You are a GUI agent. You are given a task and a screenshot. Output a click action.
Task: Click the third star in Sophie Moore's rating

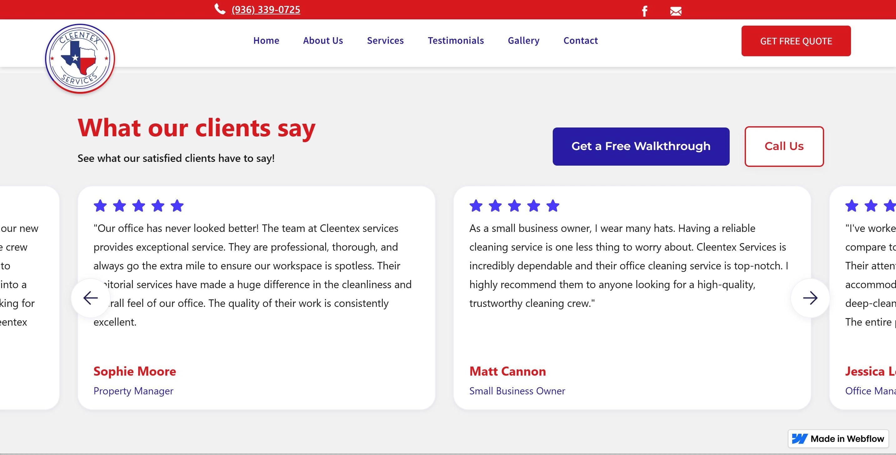138,205
